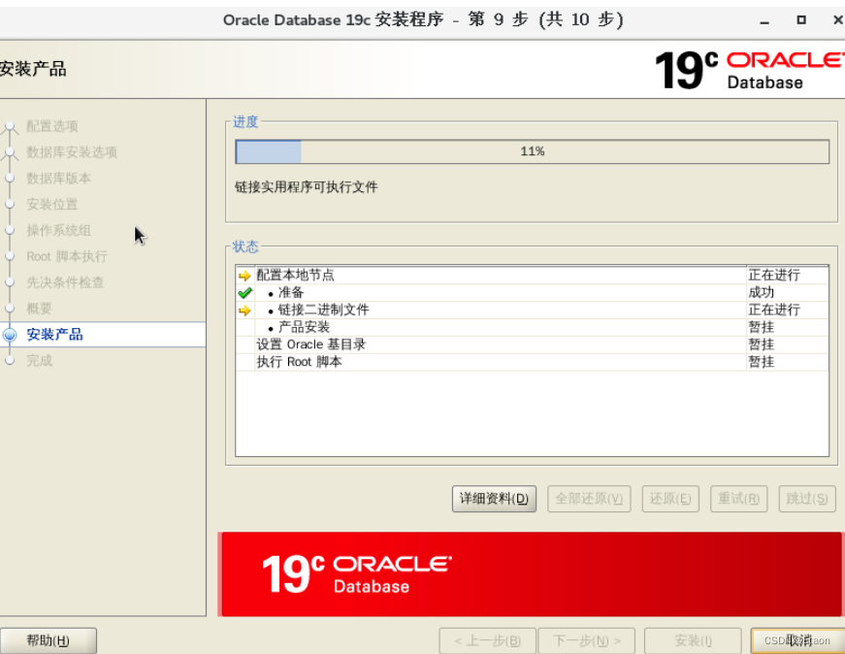Click the 重试(R) button
The image size is (845, 654).
pyautogui.click(x=739, y=499)
